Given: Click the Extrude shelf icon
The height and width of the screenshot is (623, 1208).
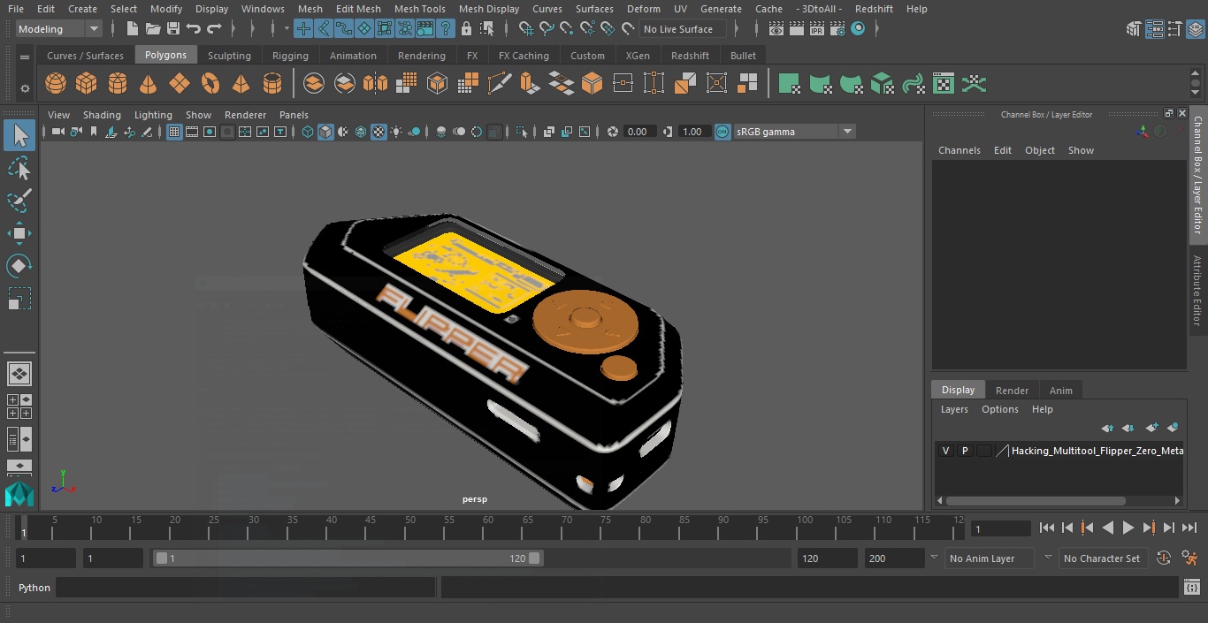Looking at the screenshot, I should pyautogui.click(x=530, y=84).
